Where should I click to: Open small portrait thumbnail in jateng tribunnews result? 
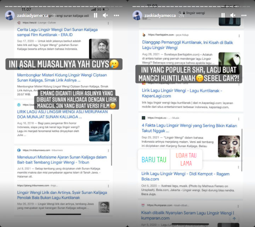click(x=104, y=207)
